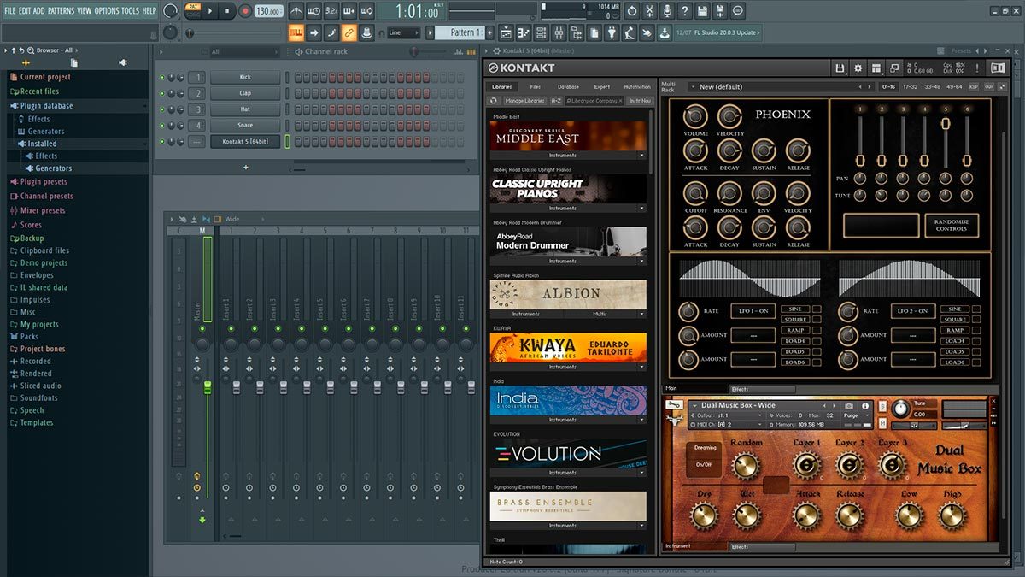This screenshot has width=1025, height=577.
Task: Expand Plugin database in browser
Action: (46, 106)
